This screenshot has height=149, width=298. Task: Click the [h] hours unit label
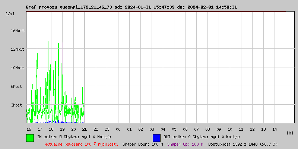click(290, 133)
